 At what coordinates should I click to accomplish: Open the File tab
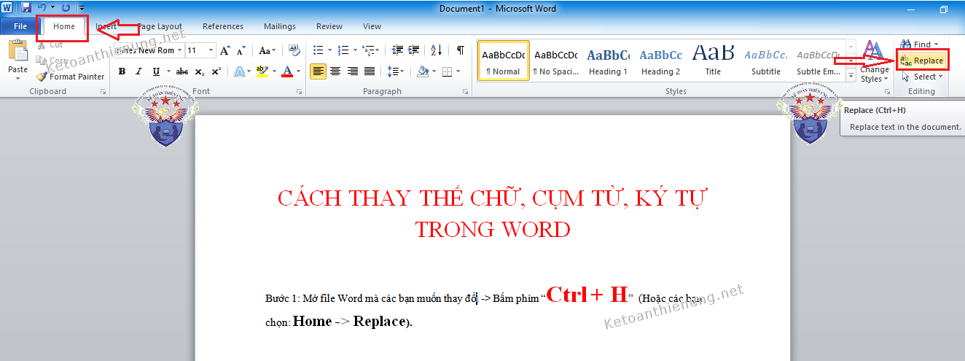(x=20, y=26)
